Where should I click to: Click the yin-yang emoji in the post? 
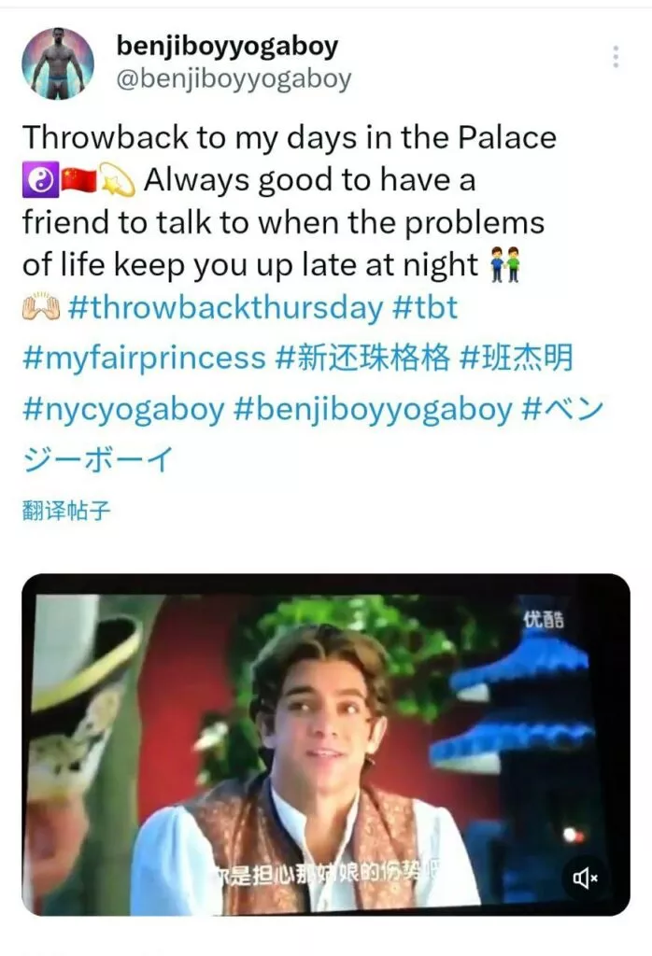40,180
